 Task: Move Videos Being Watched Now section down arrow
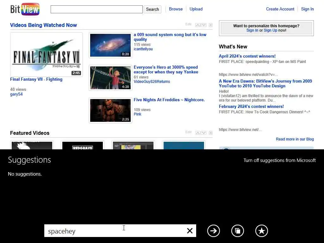point(204,25)
